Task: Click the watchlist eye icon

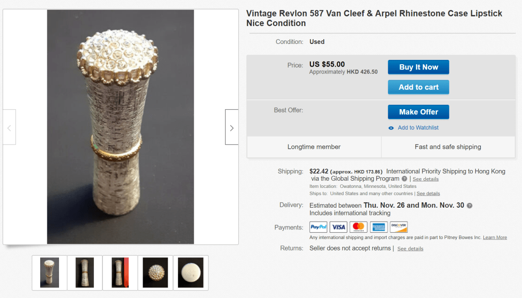Action: point(391,128)
